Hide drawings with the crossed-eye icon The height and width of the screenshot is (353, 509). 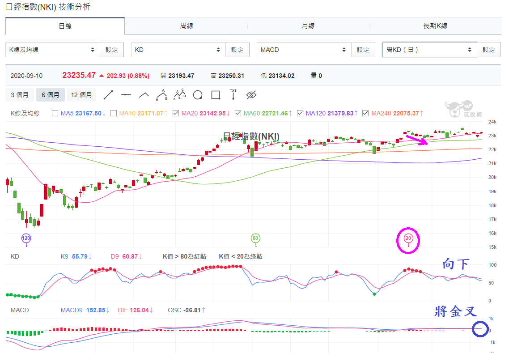[x=251, y=95]
